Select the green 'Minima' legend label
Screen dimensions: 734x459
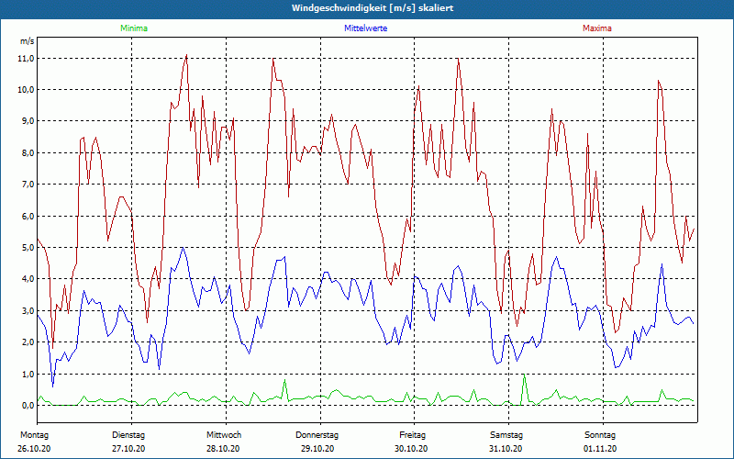coord(134,28)
